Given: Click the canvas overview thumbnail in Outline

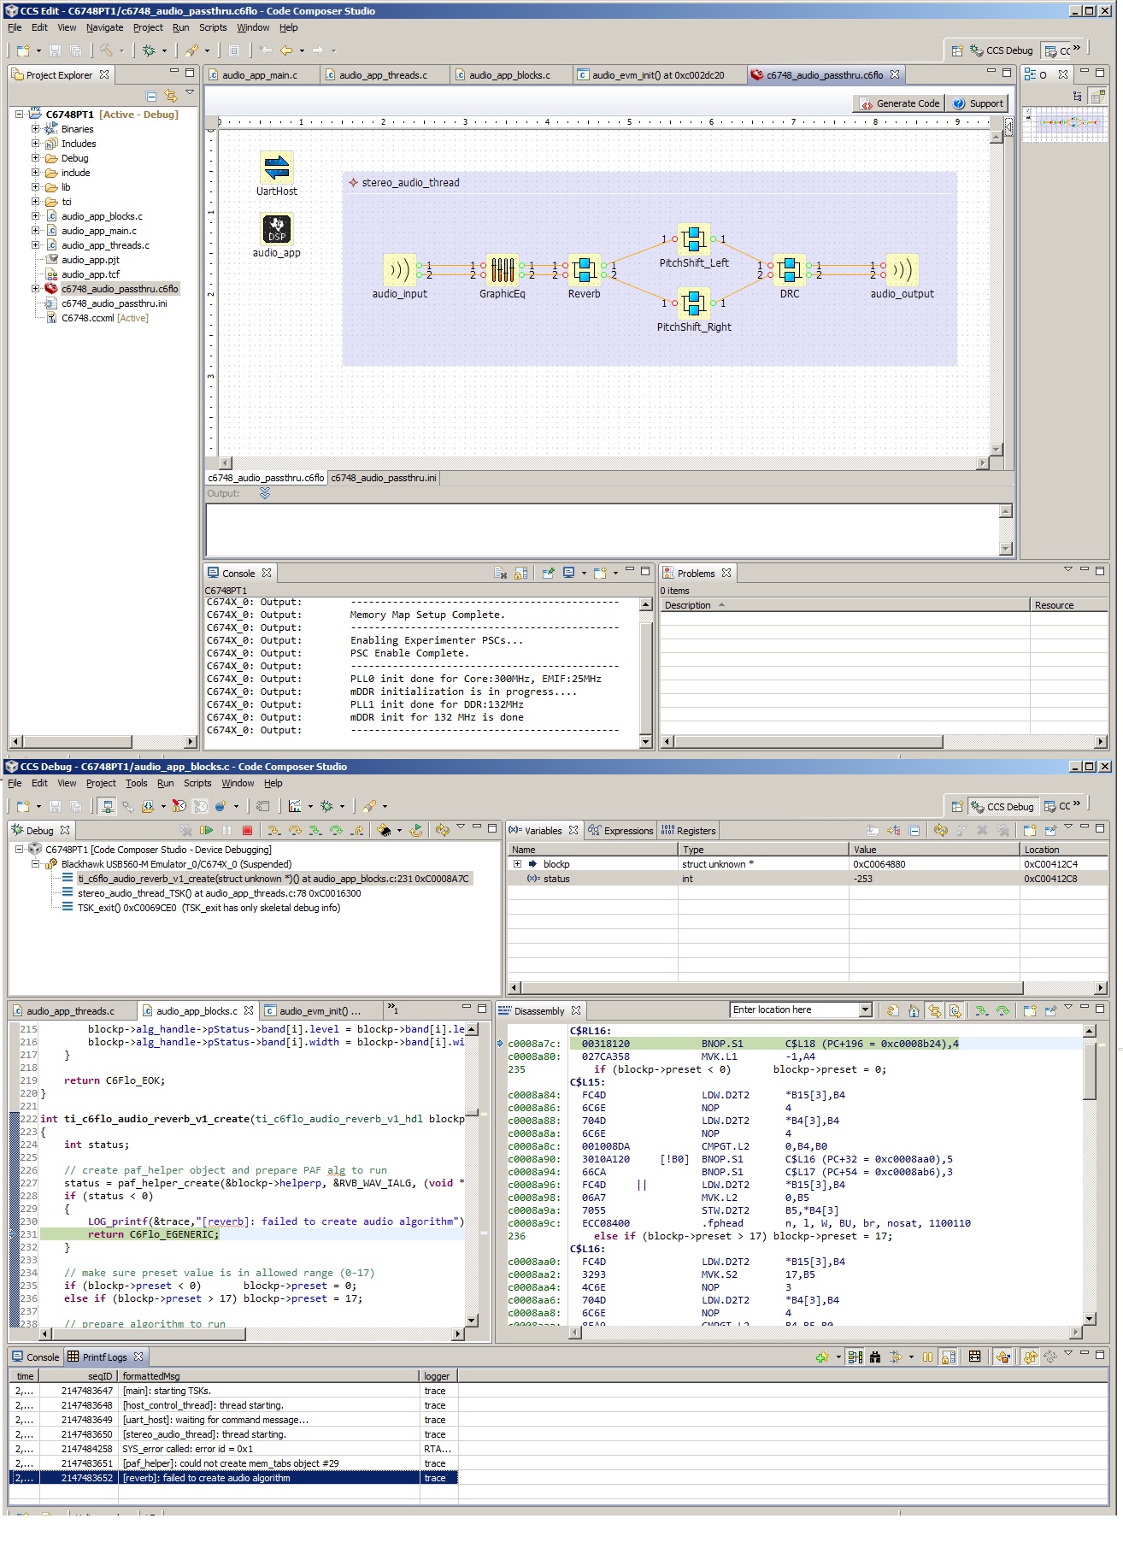Looking at the screenshot, I should pos(1064,124).
